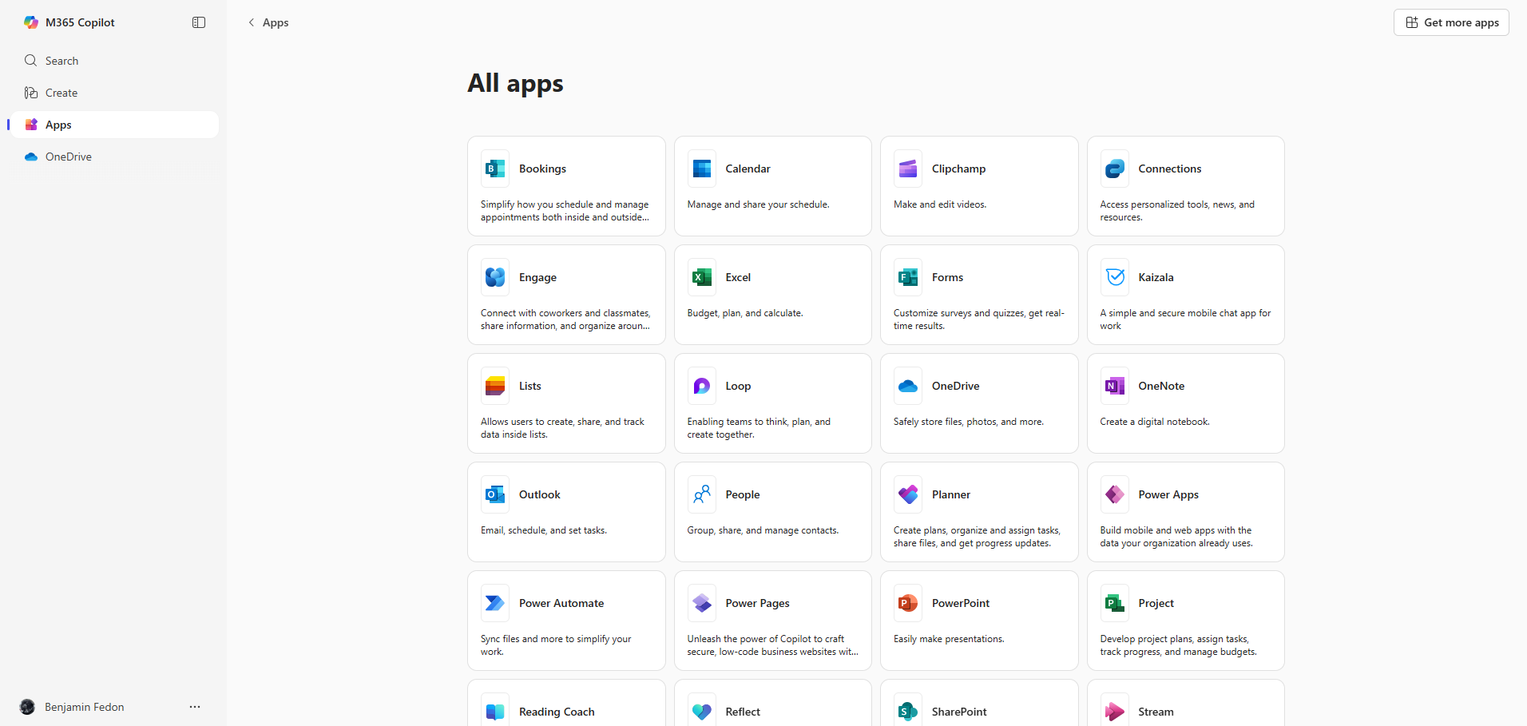
Task: Open the Bookings app icon
Action: point(495,169)
